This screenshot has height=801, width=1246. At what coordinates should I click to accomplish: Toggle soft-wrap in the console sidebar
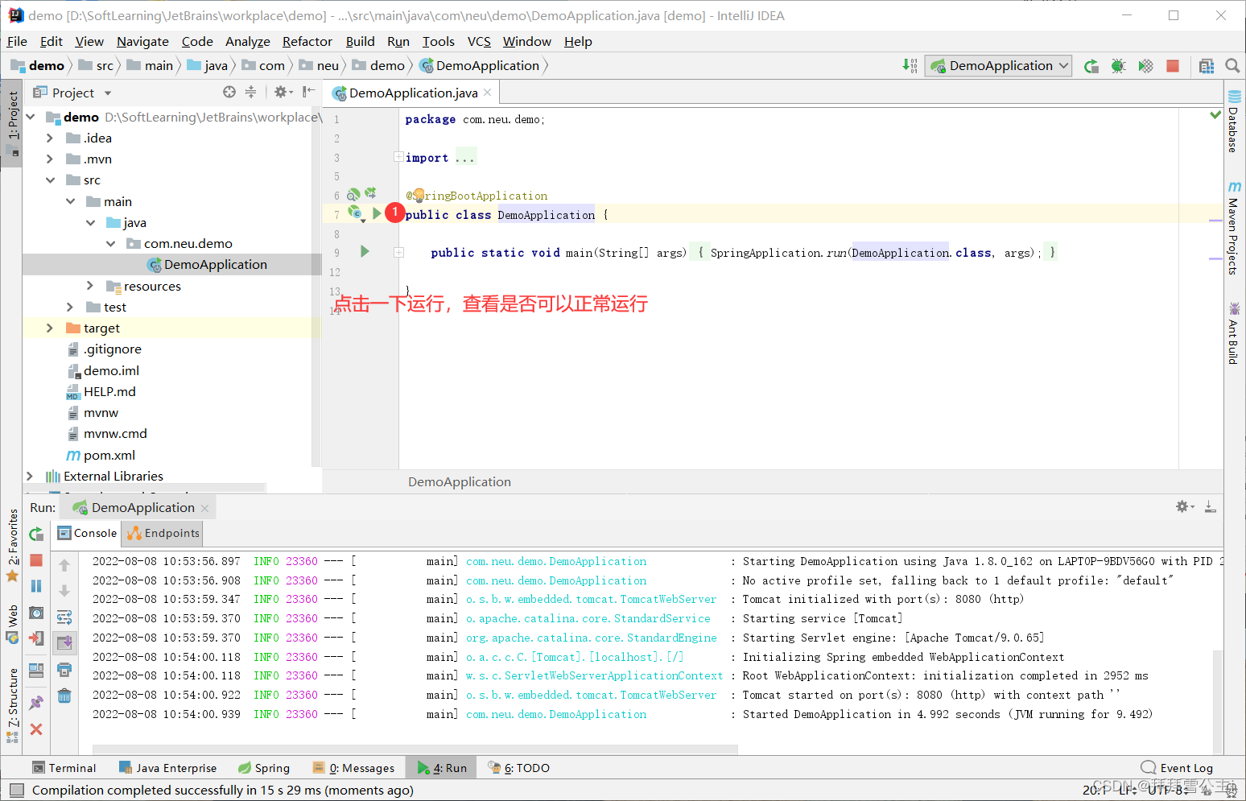64,617
